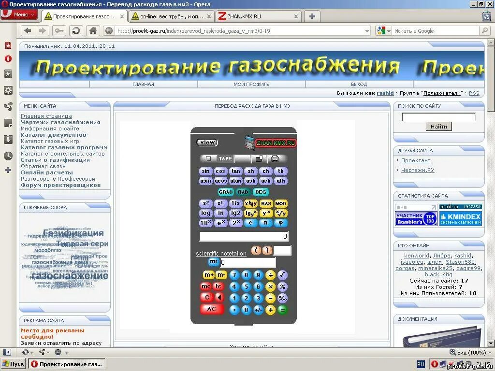
Task: Click the print icon on the calculator
Action: coord(274,159)
